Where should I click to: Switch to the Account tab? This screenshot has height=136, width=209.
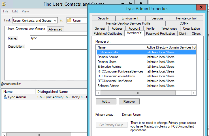coord(134,28)
